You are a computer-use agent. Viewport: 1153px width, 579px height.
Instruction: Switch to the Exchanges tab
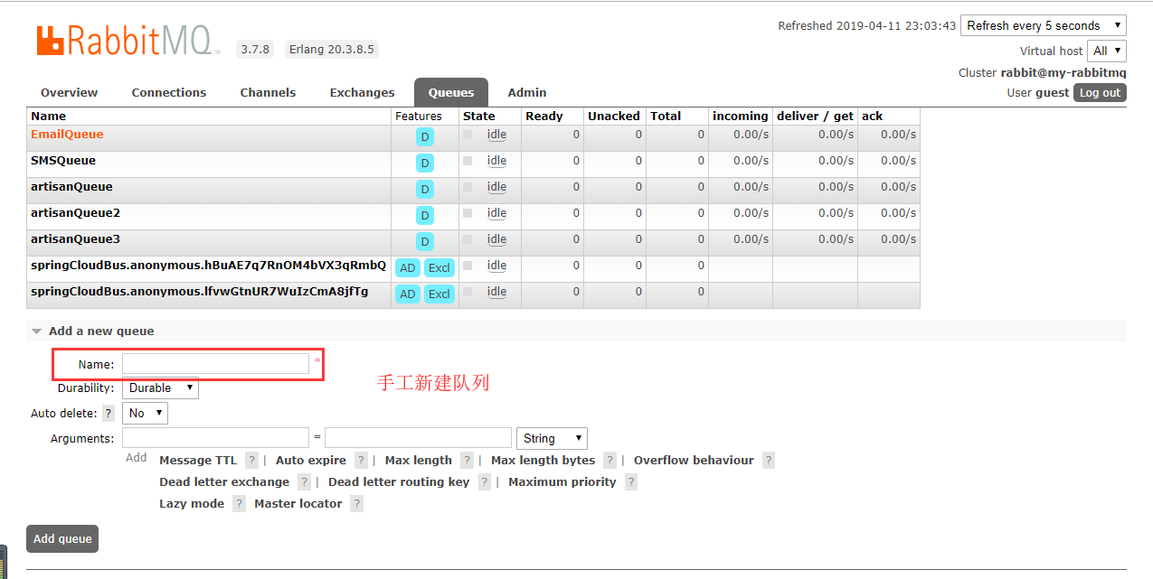point(363,93)
